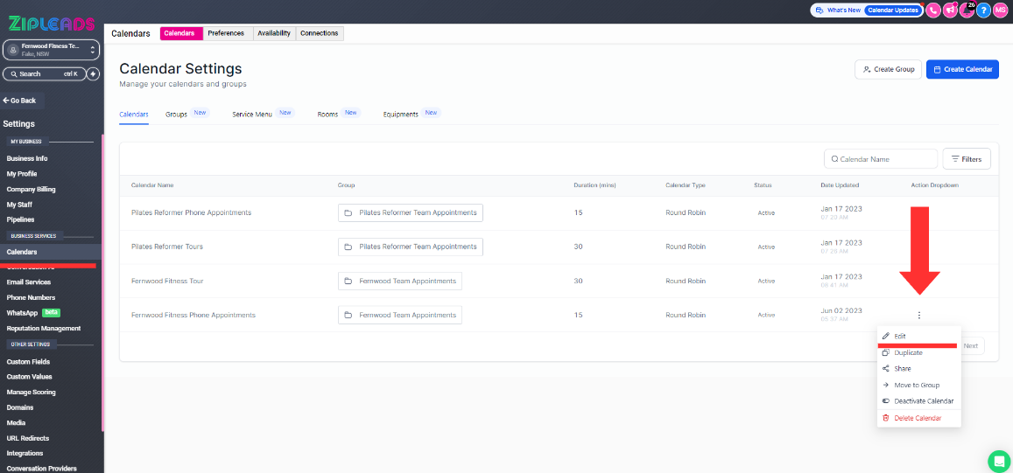
Task: Click the trash icon beside Delete Calendar
Action: coord(886,418)
